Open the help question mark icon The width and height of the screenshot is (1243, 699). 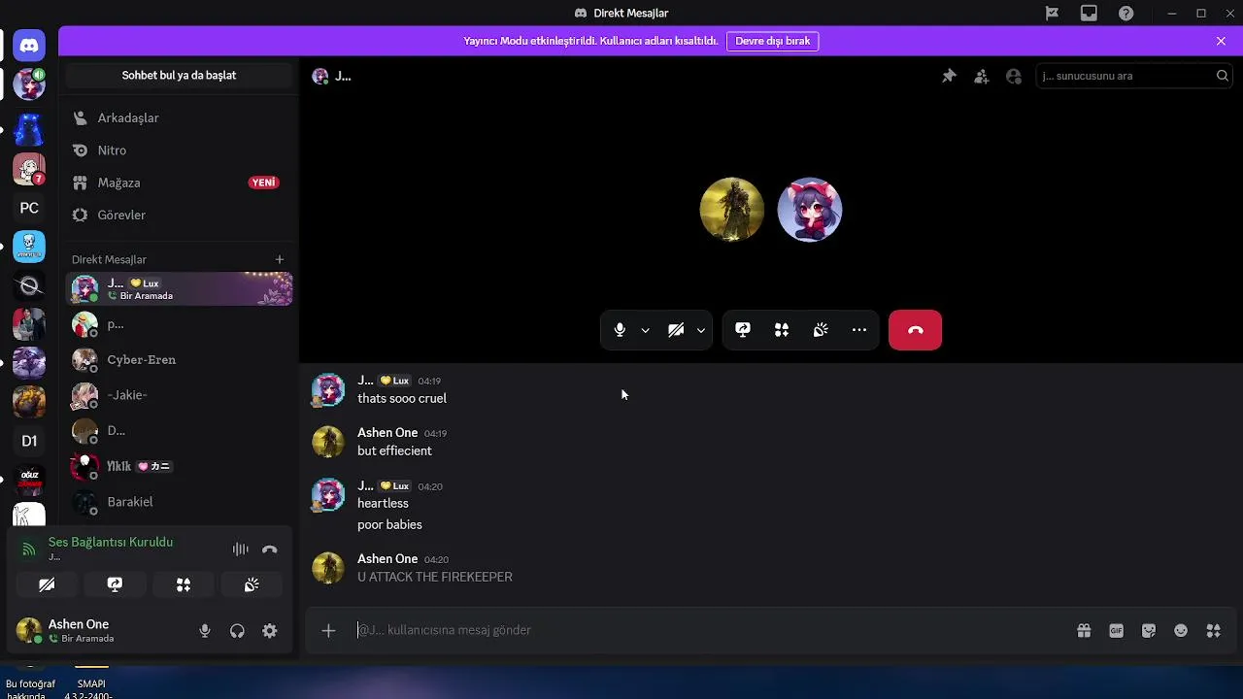1125,13
